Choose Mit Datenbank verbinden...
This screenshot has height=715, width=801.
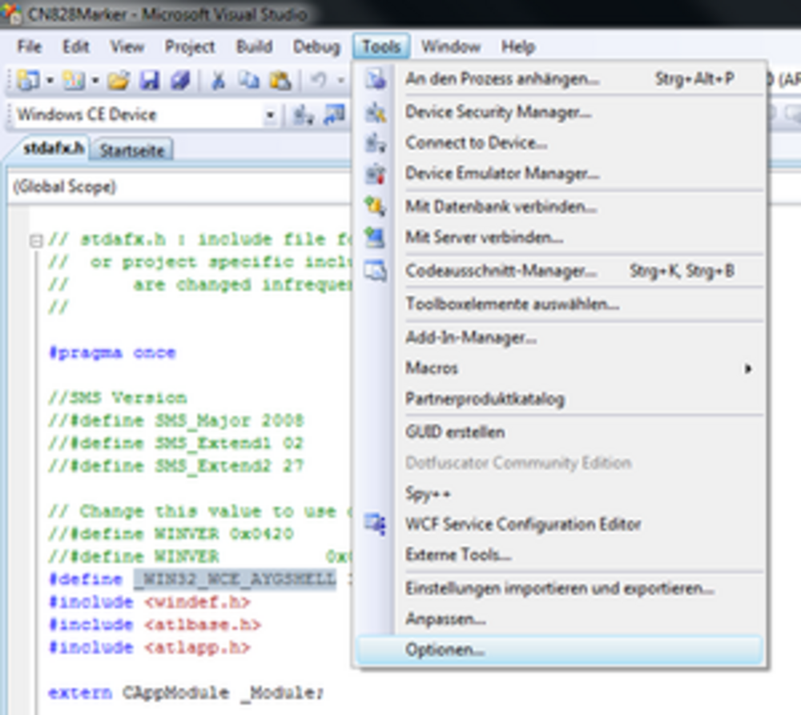[x=561, y=207]
